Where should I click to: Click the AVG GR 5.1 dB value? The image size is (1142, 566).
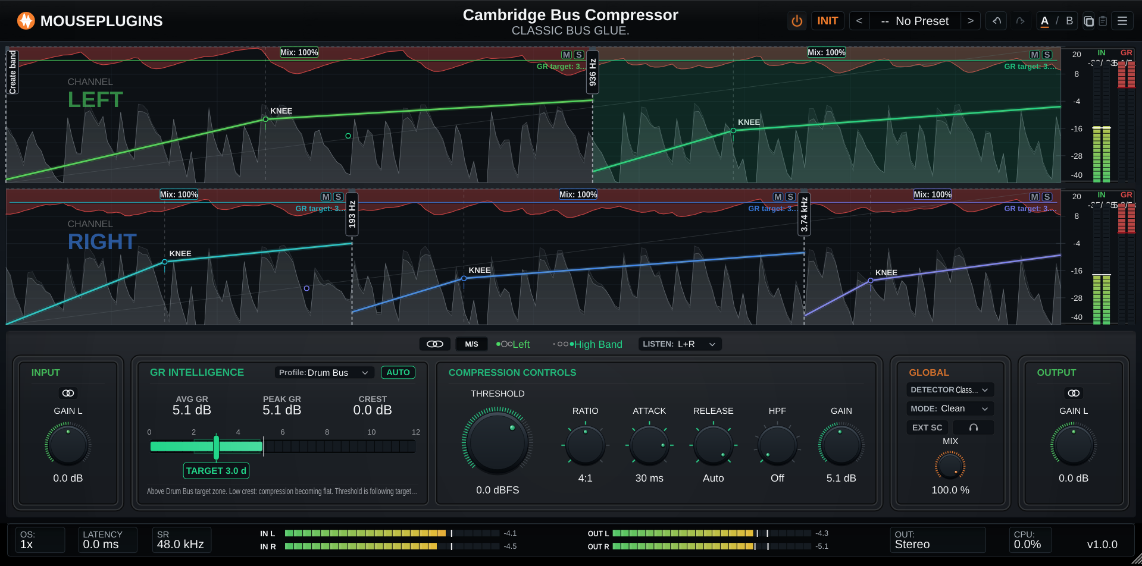pyautogui.click(x=192, y=410)
